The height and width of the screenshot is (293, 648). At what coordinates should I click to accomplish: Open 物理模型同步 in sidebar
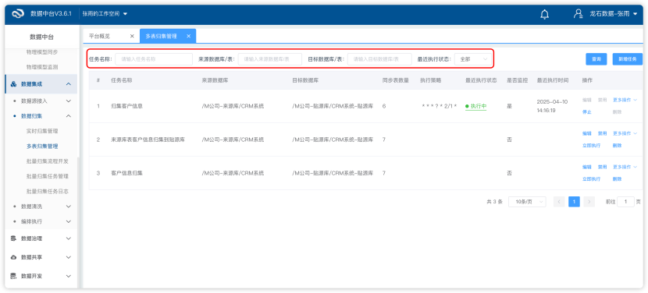click(42, 52)
